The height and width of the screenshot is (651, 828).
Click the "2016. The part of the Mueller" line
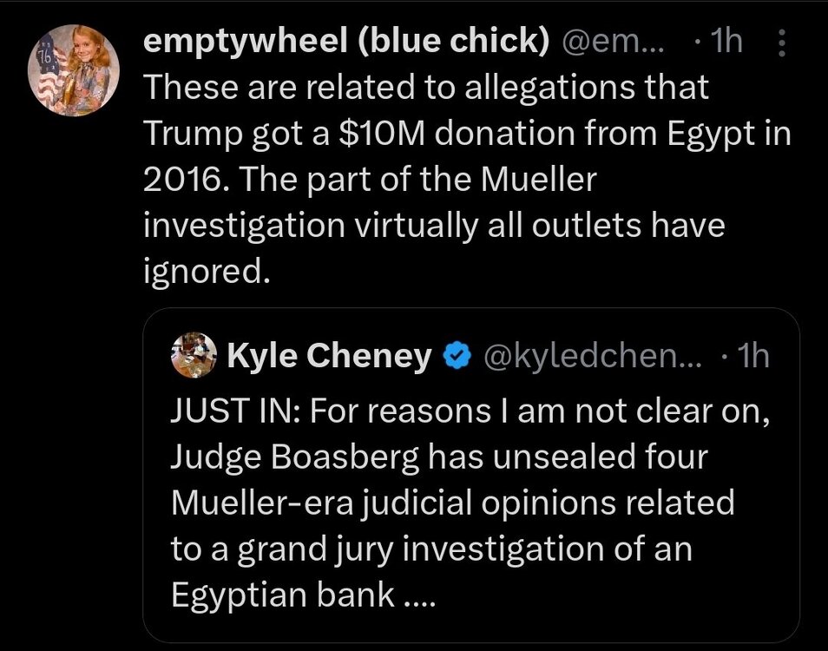click(370, 179)
